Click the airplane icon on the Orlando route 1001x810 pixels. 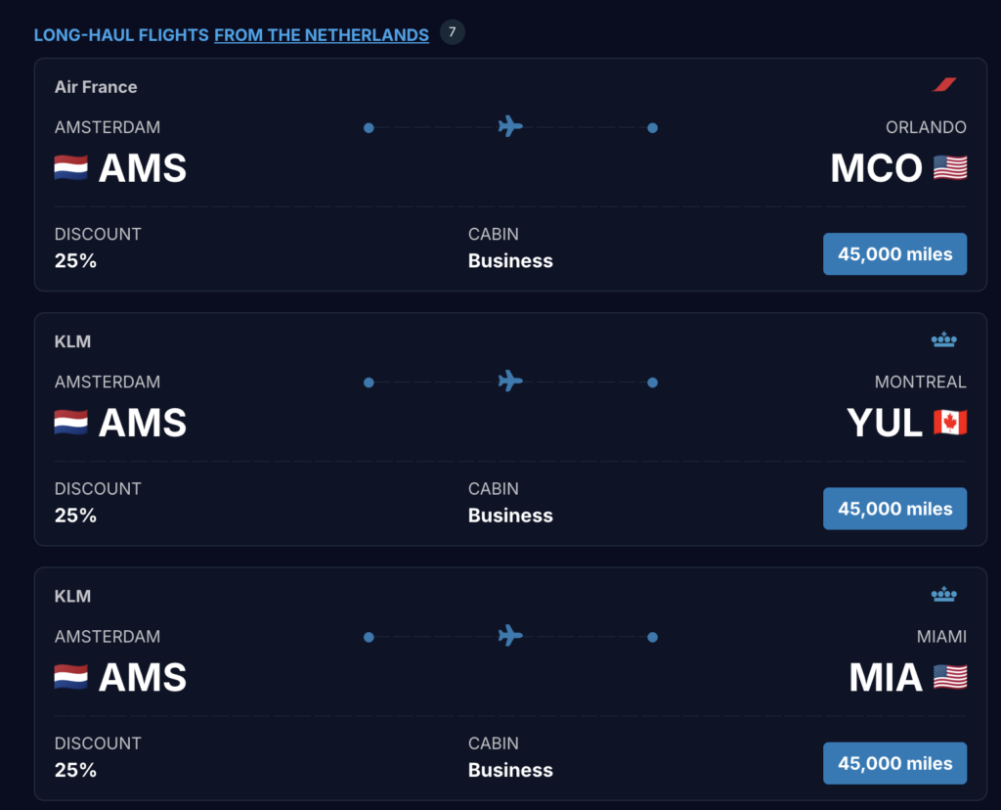tap(510, 127)
